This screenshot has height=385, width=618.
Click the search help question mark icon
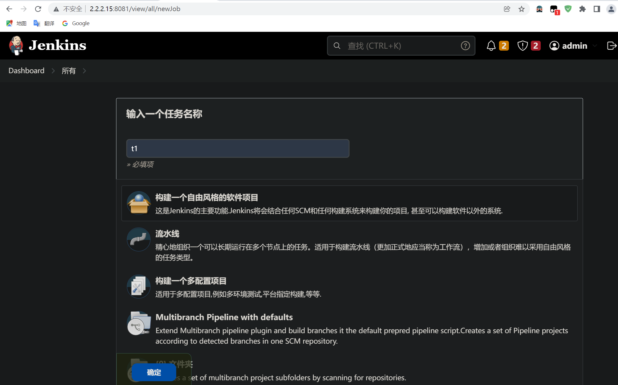point(465,46)
